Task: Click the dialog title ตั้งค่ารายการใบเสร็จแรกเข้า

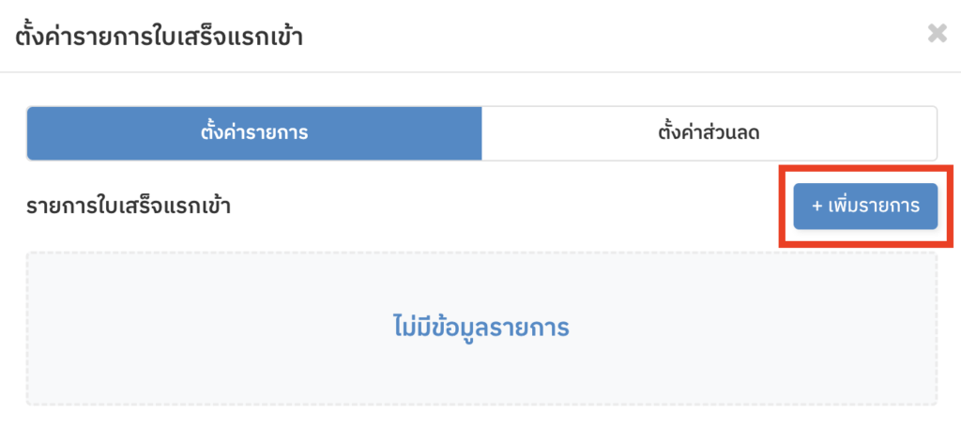Action: coord(159,37)
